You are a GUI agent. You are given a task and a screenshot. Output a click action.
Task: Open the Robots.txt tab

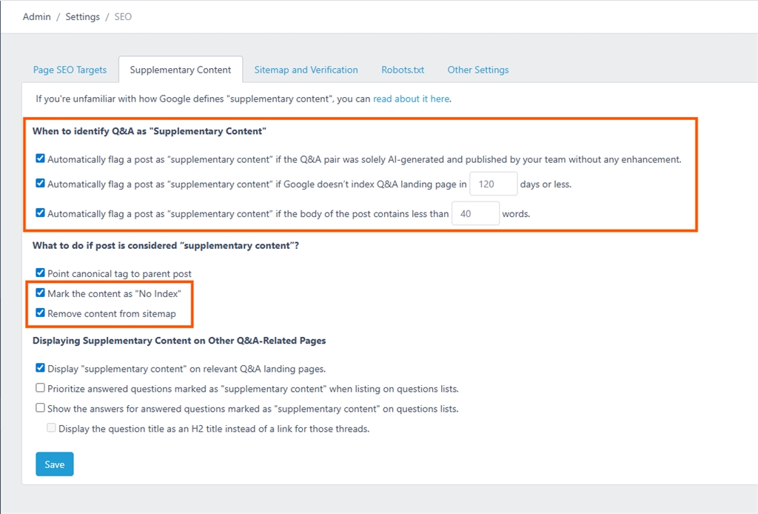pyautogui.click(x=403, y=70)
